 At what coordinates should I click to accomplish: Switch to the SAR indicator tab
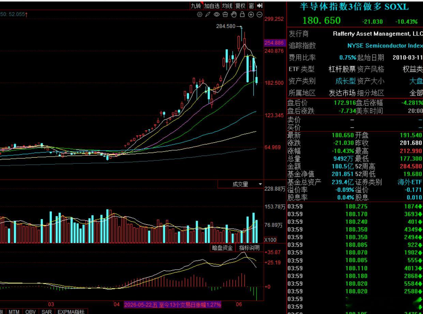point(47,312)
